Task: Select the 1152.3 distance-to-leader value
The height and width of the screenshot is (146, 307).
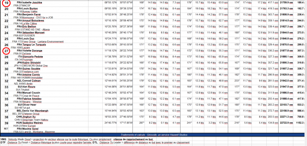Action: point(301,122)
